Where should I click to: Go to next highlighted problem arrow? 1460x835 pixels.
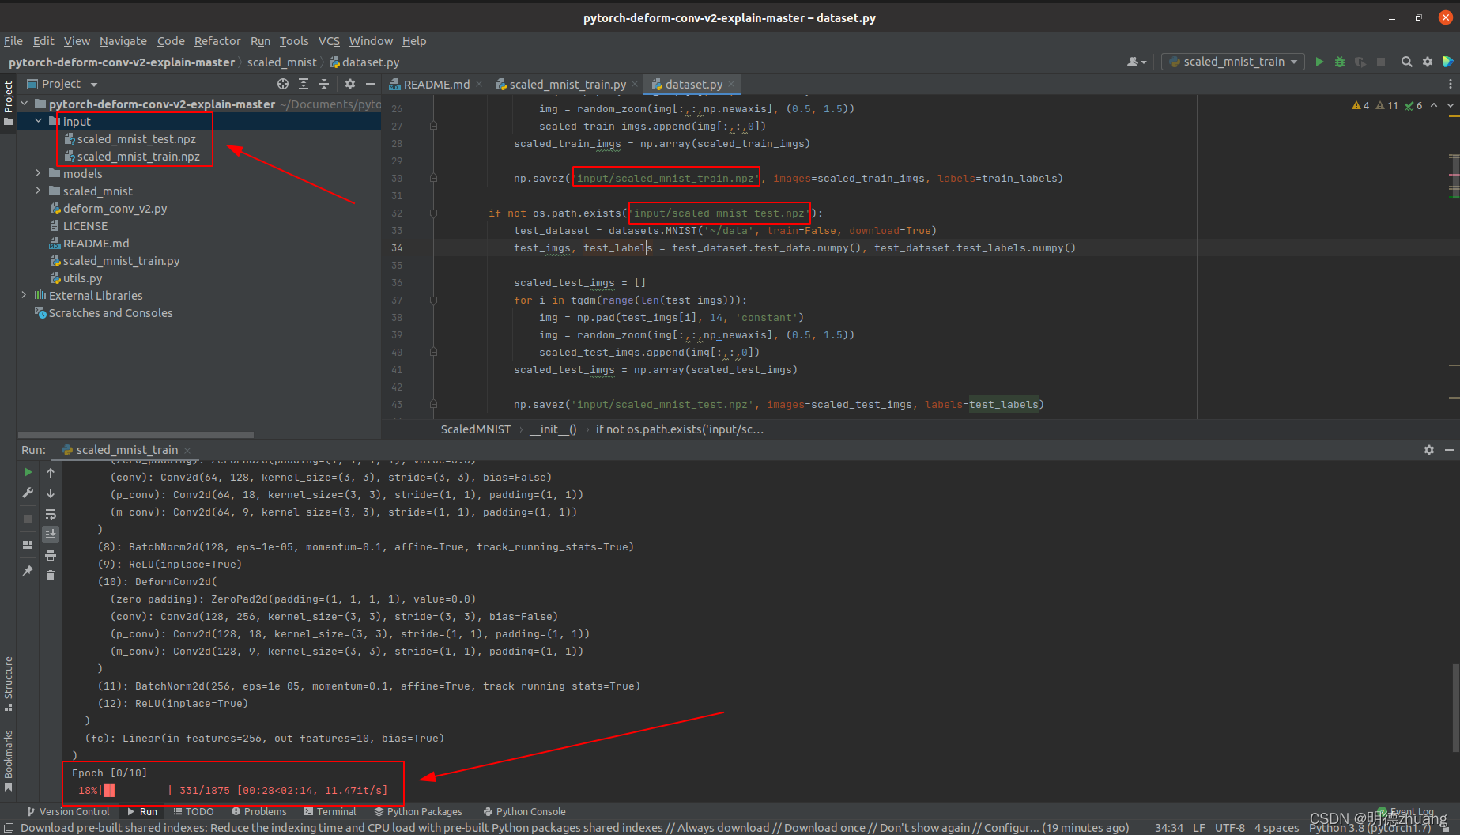[1450, 105]
